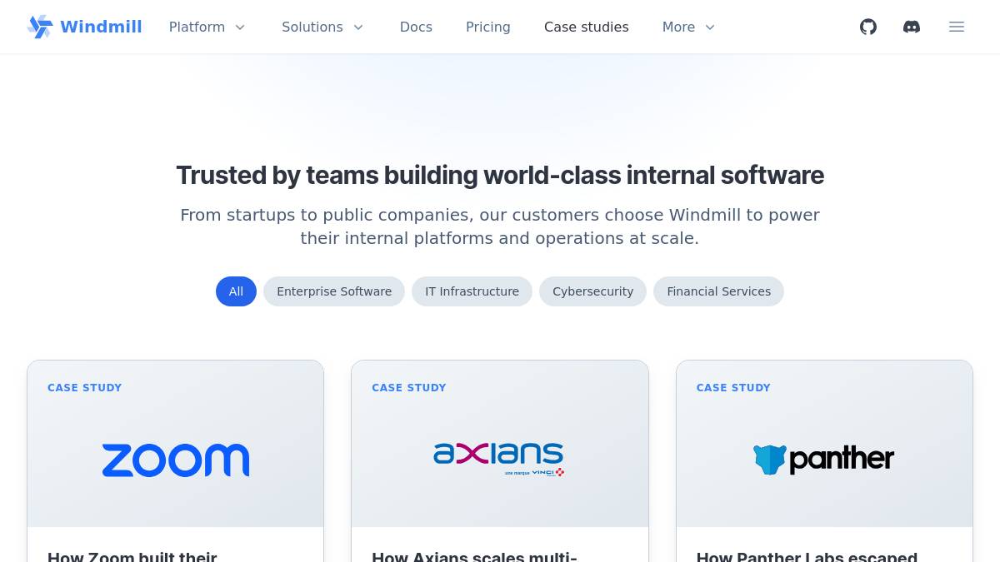Click the Windmill logo icon
The width and height of the screenshot is (1000, 562).
[x=40, y=27]
